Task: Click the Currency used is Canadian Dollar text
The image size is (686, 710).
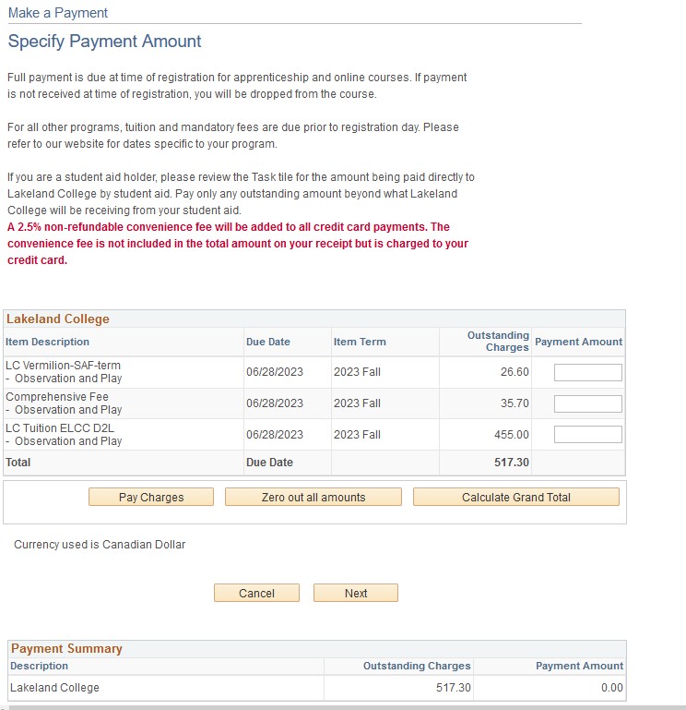Action: [x=100, y=545]
